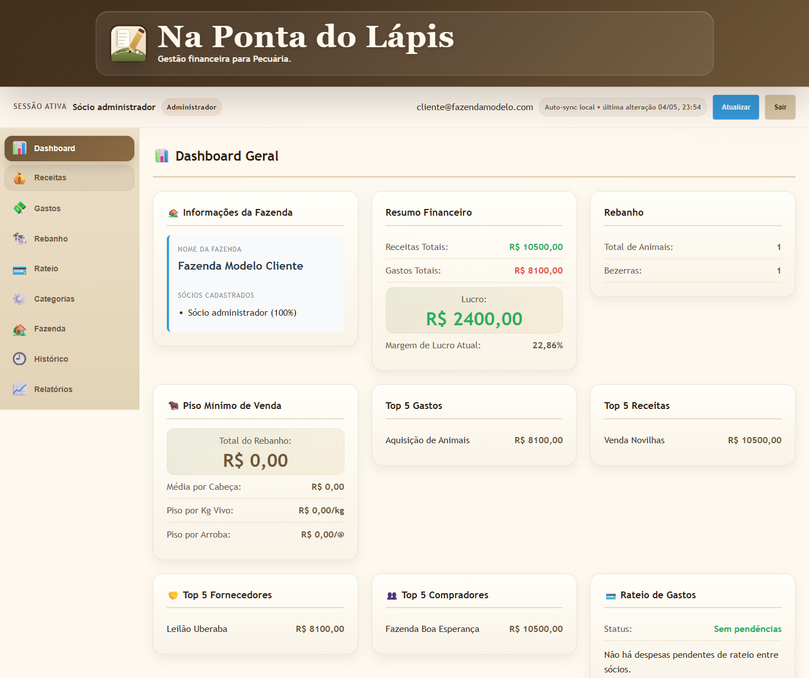
Task: Click the Gastos green cash icon
Action: tap(20, 208)
